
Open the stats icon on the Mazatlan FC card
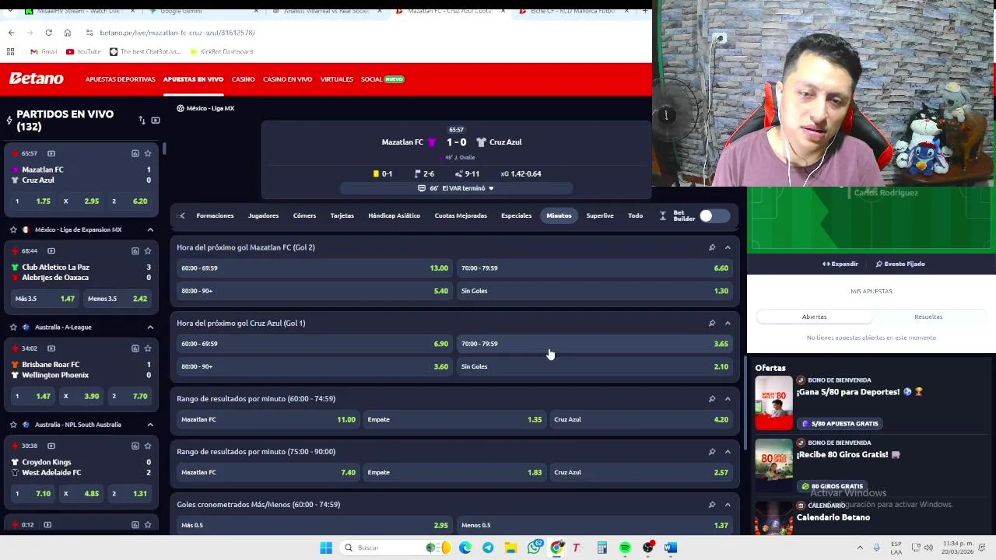click(135, 153)
